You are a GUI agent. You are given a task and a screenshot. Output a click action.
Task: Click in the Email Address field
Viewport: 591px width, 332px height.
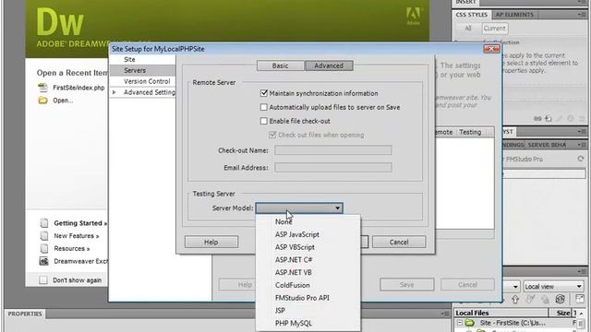click(333, 167)
